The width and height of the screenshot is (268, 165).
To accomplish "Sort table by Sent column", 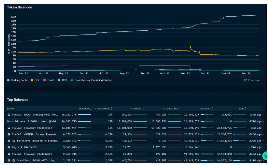I will [x=242, y=109].
